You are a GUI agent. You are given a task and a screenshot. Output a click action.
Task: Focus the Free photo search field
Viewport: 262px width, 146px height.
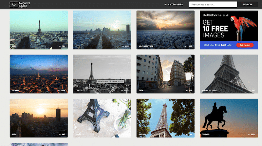(213, 5)
